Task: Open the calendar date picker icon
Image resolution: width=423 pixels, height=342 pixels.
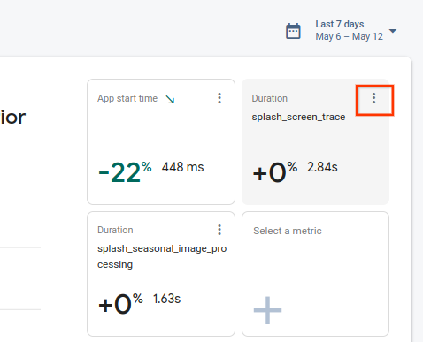Action: pos(293,31)
